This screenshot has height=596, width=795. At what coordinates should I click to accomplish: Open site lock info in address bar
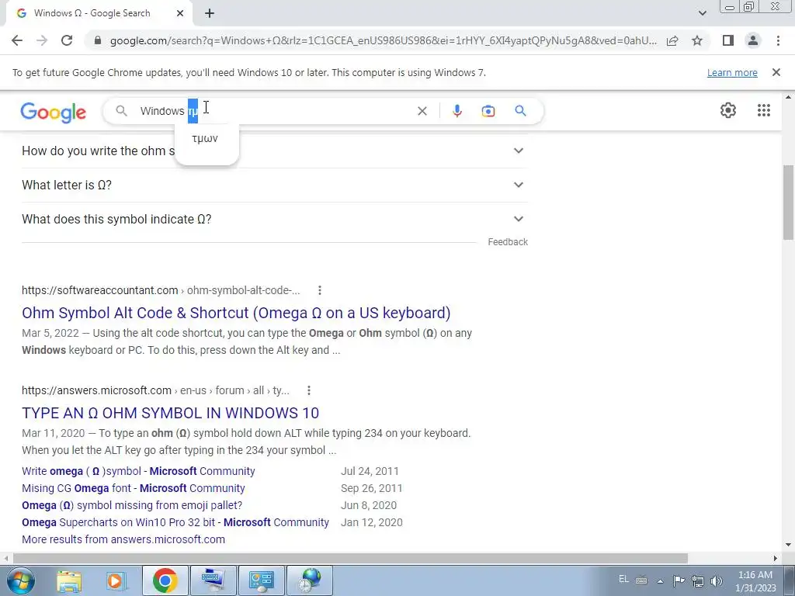(x=98, y=40)
